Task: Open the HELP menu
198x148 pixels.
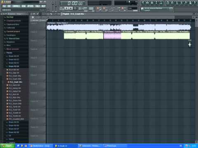Action: point(43,6)
